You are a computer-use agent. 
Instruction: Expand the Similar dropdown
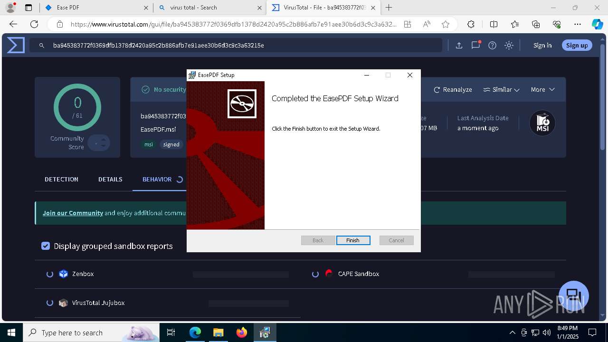tap(501, 90)
